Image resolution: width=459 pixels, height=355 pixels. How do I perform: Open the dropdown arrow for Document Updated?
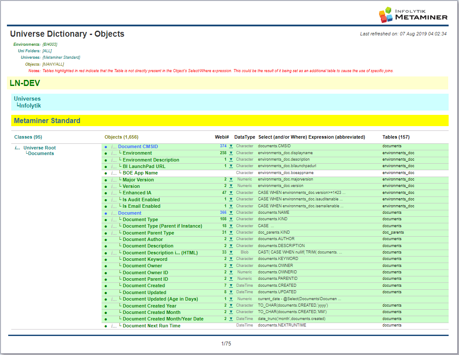click(231, 292)
